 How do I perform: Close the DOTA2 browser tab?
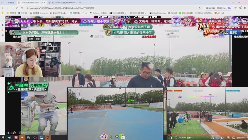(x=45, y=2)
